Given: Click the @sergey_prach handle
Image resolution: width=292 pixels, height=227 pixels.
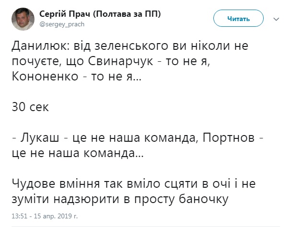Looking at the screenshot, I should click(58, 24).
